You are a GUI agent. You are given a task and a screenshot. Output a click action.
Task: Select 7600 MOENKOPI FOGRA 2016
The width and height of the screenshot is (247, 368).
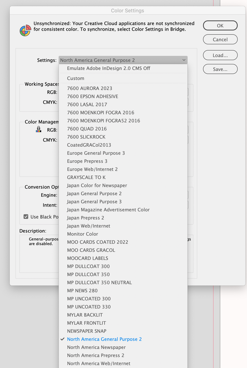pyautogui.click(x=123, y=113)
